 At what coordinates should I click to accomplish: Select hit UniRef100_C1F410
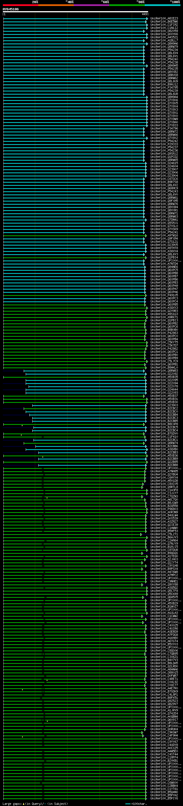[x=164, y=437]
